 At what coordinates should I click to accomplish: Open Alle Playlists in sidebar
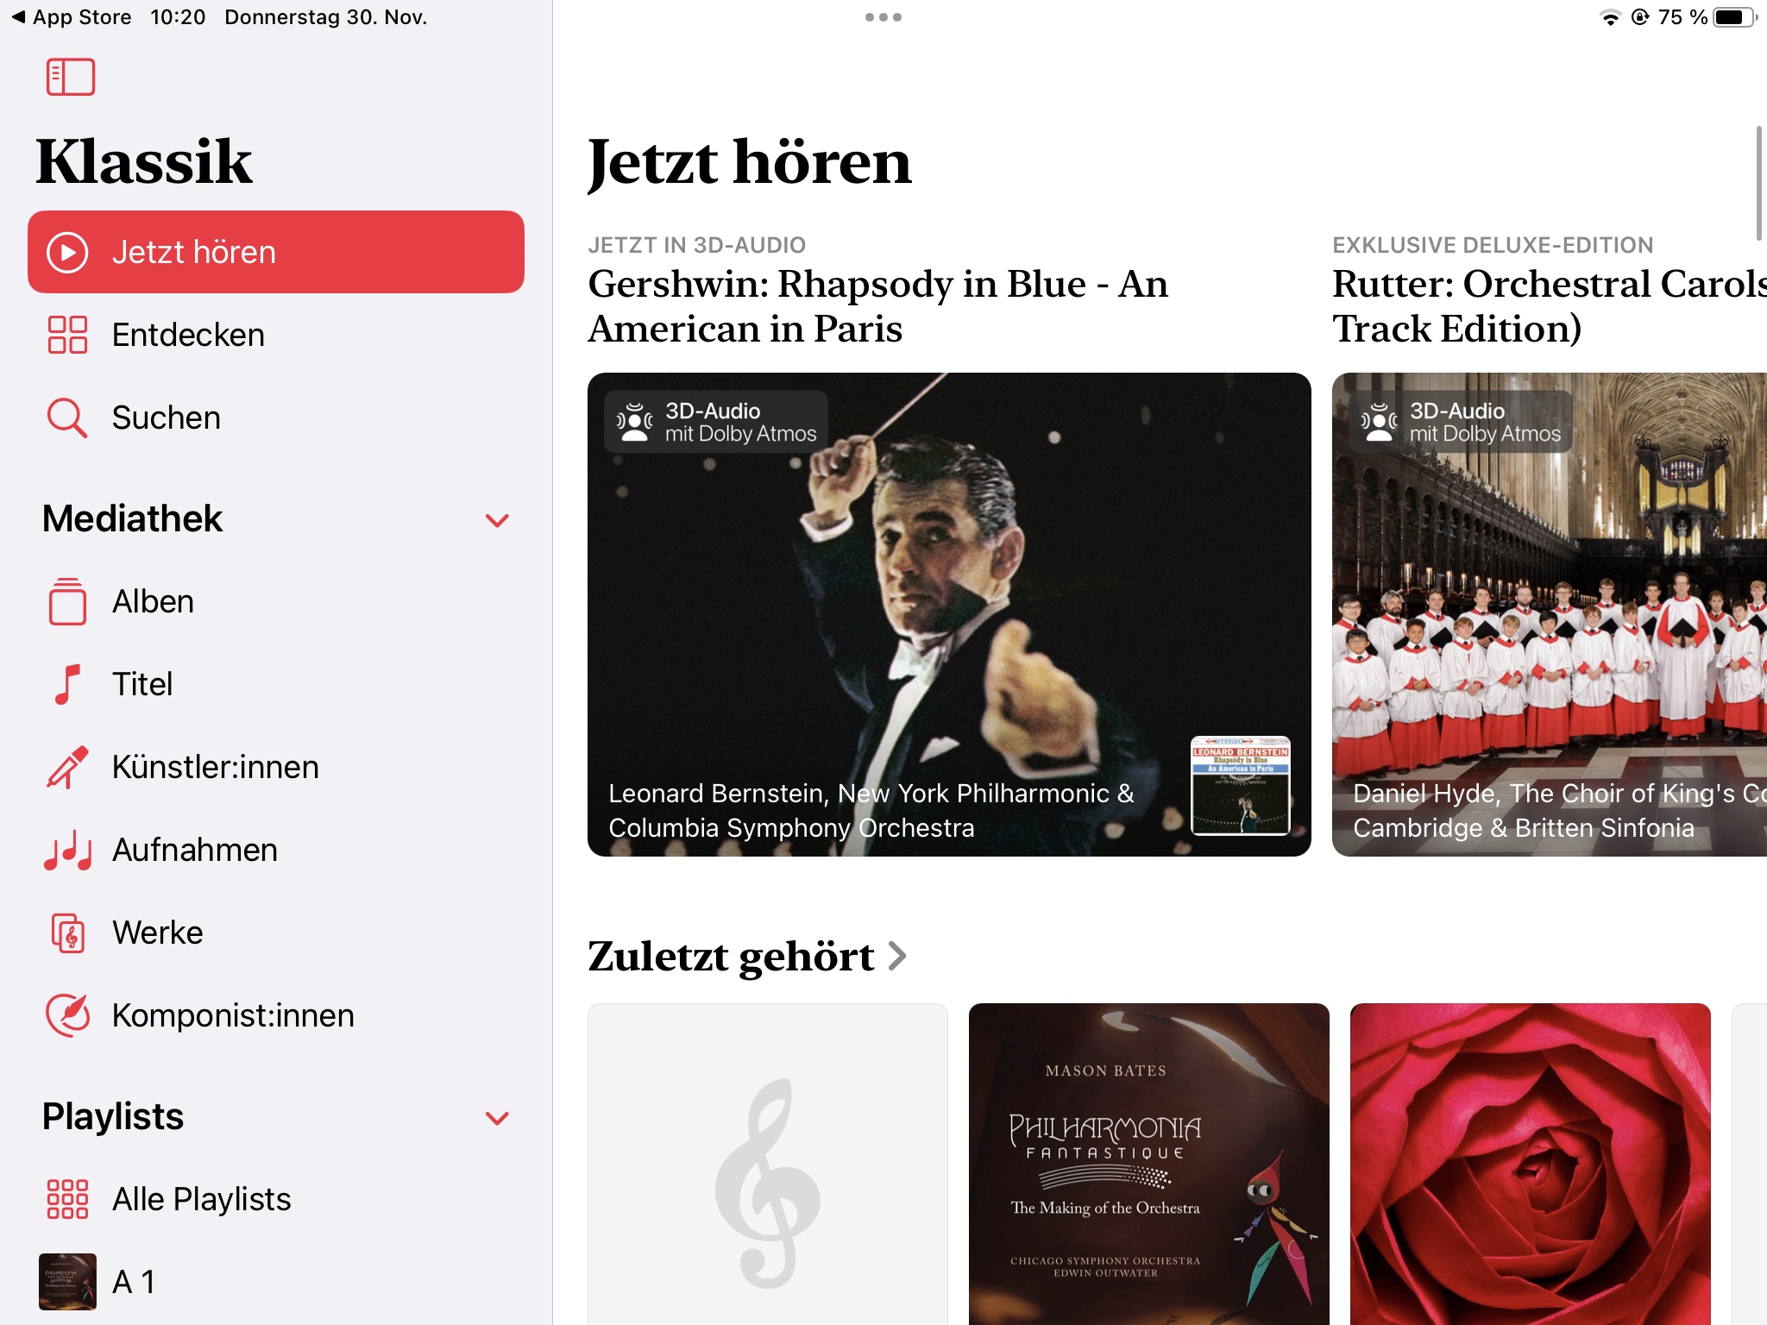[276, 1199]
